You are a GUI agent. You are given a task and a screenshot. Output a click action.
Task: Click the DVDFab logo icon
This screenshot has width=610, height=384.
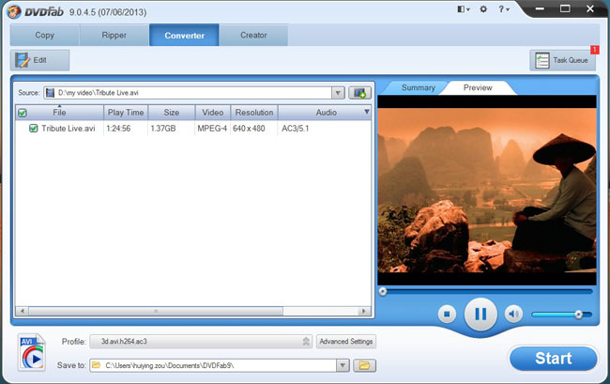[x=14, y=11]
